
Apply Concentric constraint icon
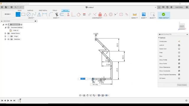click(111, 14)
